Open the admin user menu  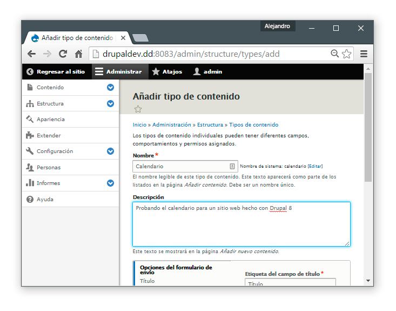pos(207,72)
